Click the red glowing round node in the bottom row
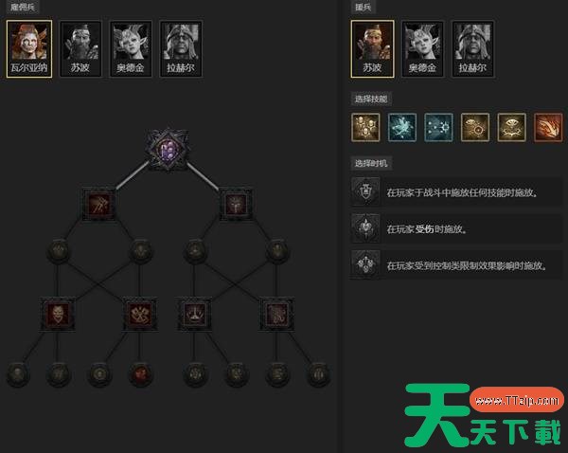Screen dimensions: 568x453 [140, 374]
